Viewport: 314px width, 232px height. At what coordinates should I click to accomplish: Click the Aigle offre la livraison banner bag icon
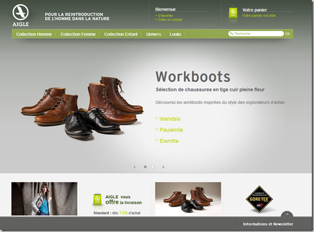(97, 199)
